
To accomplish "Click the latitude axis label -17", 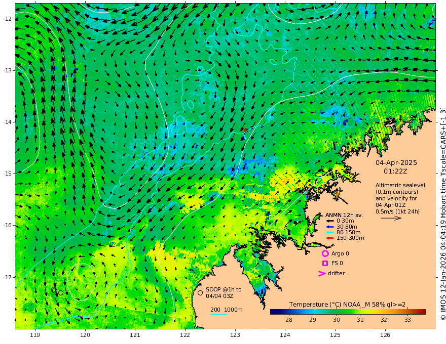I will pyautogui.click(x=8, y=277).
